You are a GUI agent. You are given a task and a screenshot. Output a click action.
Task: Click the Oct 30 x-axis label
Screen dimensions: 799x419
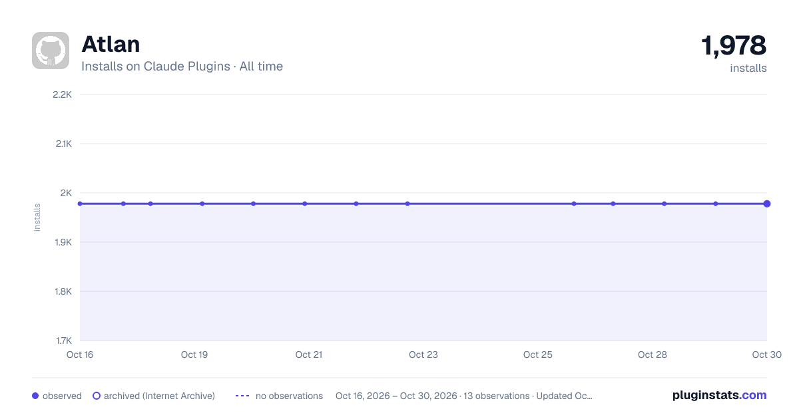767,354
